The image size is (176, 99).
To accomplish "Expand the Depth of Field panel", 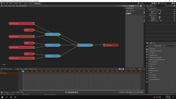I will [x=154, y=55].
